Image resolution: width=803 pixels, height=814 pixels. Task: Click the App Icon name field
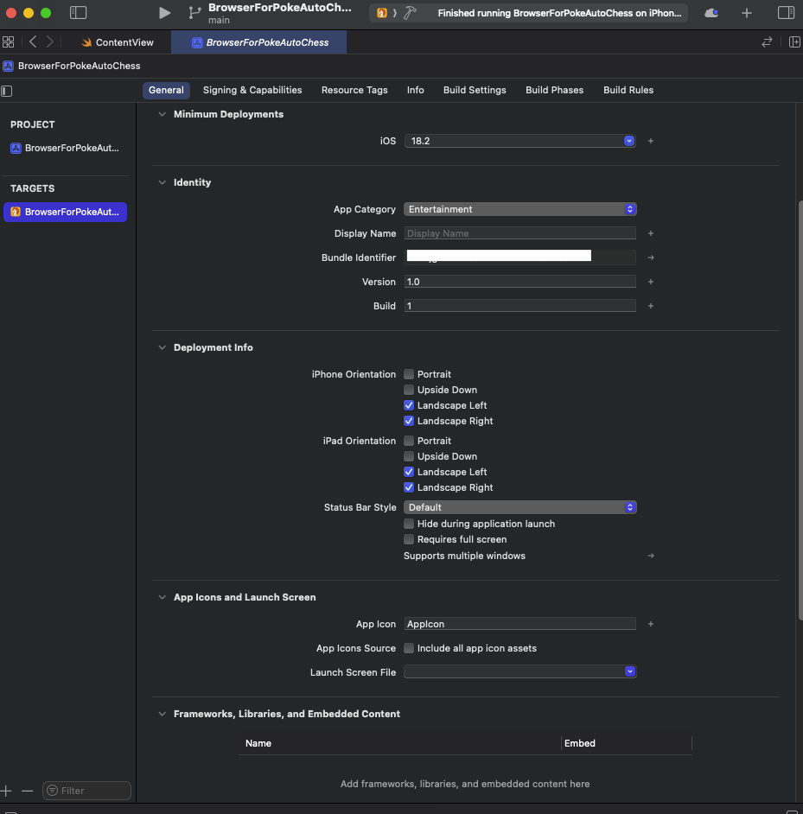tap(520, 624)
